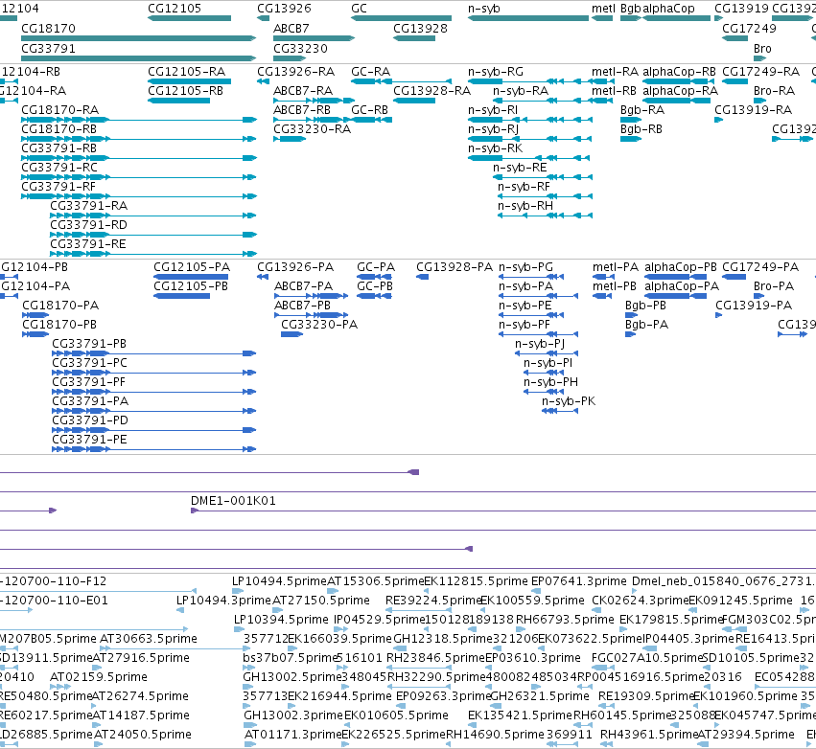This screenshot has height=749, width=816.
Task: Select the CG12105 gene label in top track
Action: [x=175, y=9]
